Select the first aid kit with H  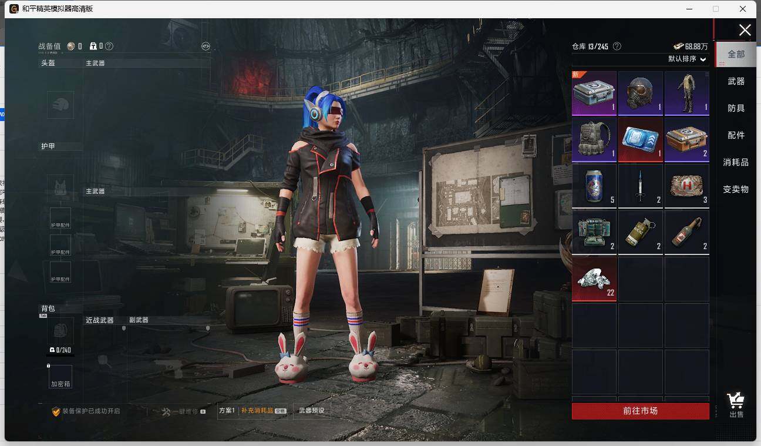[686, 186]
